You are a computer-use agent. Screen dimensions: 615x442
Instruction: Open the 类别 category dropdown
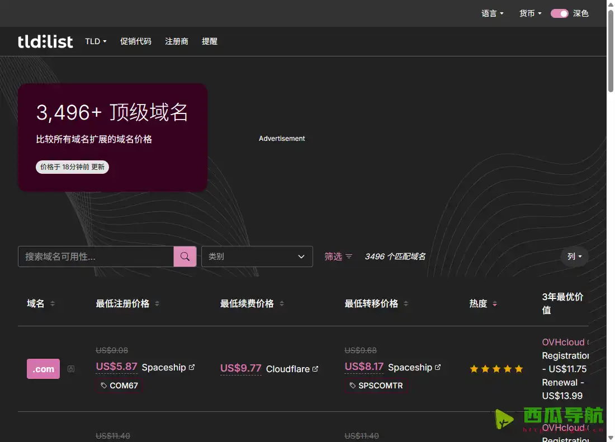pyautogui.click(x=257, y=256)
